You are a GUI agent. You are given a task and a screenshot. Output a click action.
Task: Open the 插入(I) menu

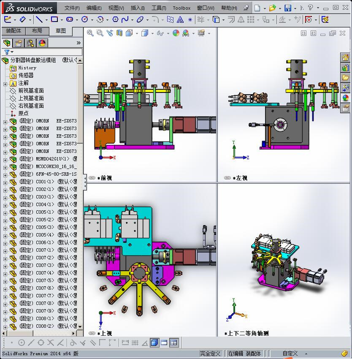click(x=138, y=8)
